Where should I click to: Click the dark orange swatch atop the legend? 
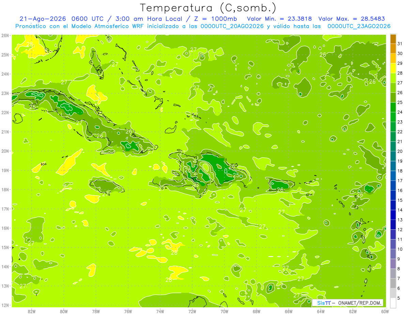tap(393, 39)
